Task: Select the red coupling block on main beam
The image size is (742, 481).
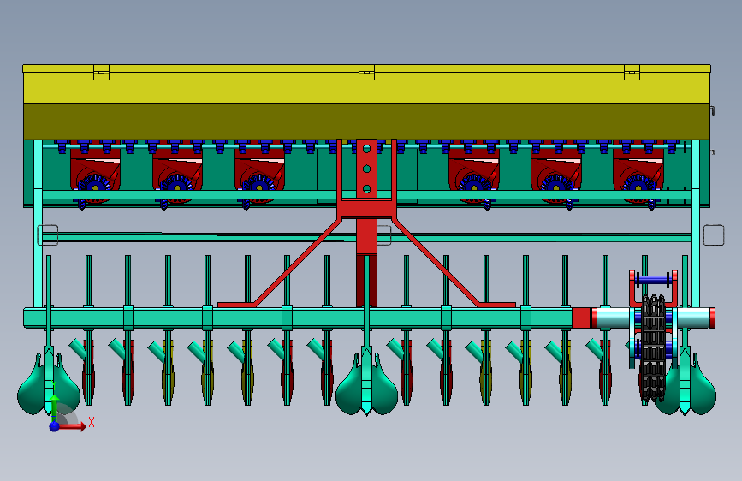Action: coord(582,318)
